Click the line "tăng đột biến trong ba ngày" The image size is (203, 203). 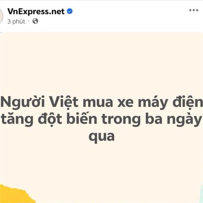[x=101, y=119]
